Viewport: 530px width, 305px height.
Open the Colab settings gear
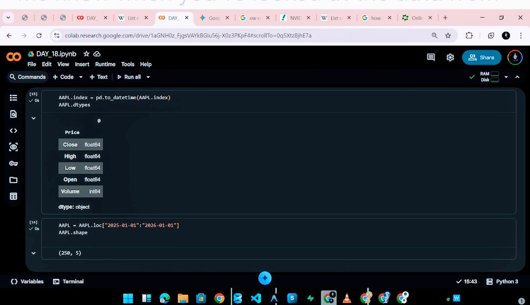(450, 57)
